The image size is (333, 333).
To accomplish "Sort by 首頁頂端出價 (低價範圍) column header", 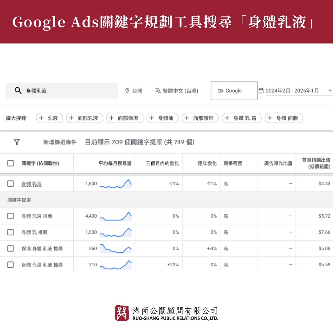I will pyautogui.click(x=316, y=163).
